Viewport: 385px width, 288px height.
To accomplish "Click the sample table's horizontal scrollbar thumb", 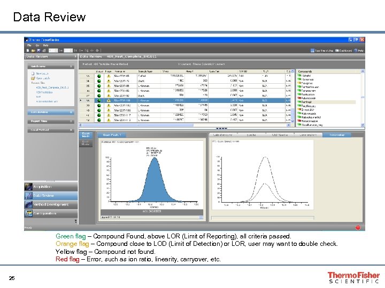I will 137,125.
